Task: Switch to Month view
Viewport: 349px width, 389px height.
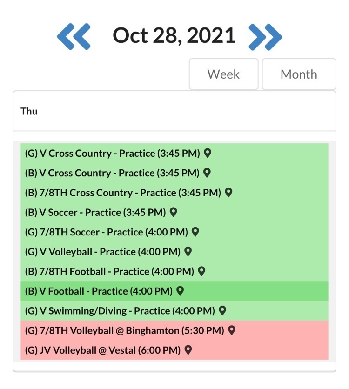Action: (299, 74)
